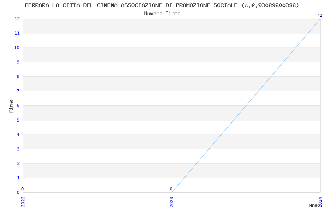Click the data label 12 at the line's end
Screen dimensions: 324x209
pyautogui.click(x=320, y=15)
